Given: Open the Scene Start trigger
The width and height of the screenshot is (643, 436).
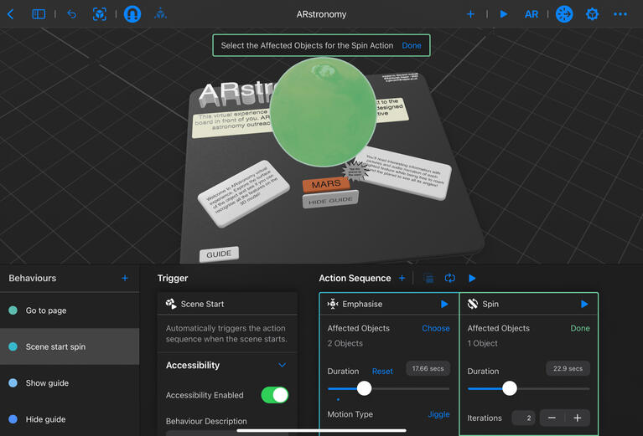Looking at the screenshot, I should click(227, 304).
